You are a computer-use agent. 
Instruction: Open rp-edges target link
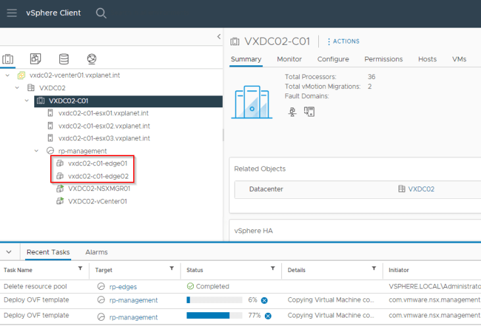click(x=123, y=287)
